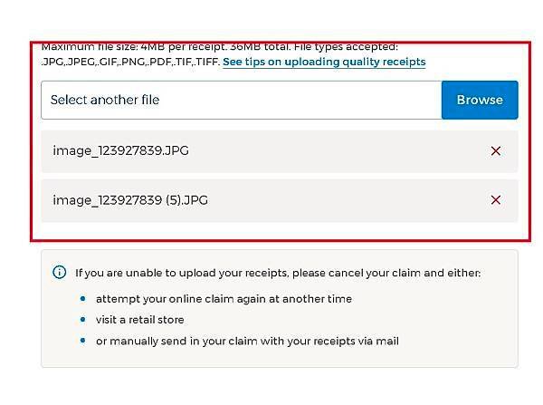Click the accepted file types list text
This screenshot has width=543, height=405.
tap(130, 62)
